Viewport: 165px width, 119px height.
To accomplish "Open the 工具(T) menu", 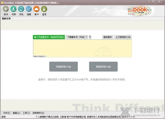I will click(x=26, y=113).
